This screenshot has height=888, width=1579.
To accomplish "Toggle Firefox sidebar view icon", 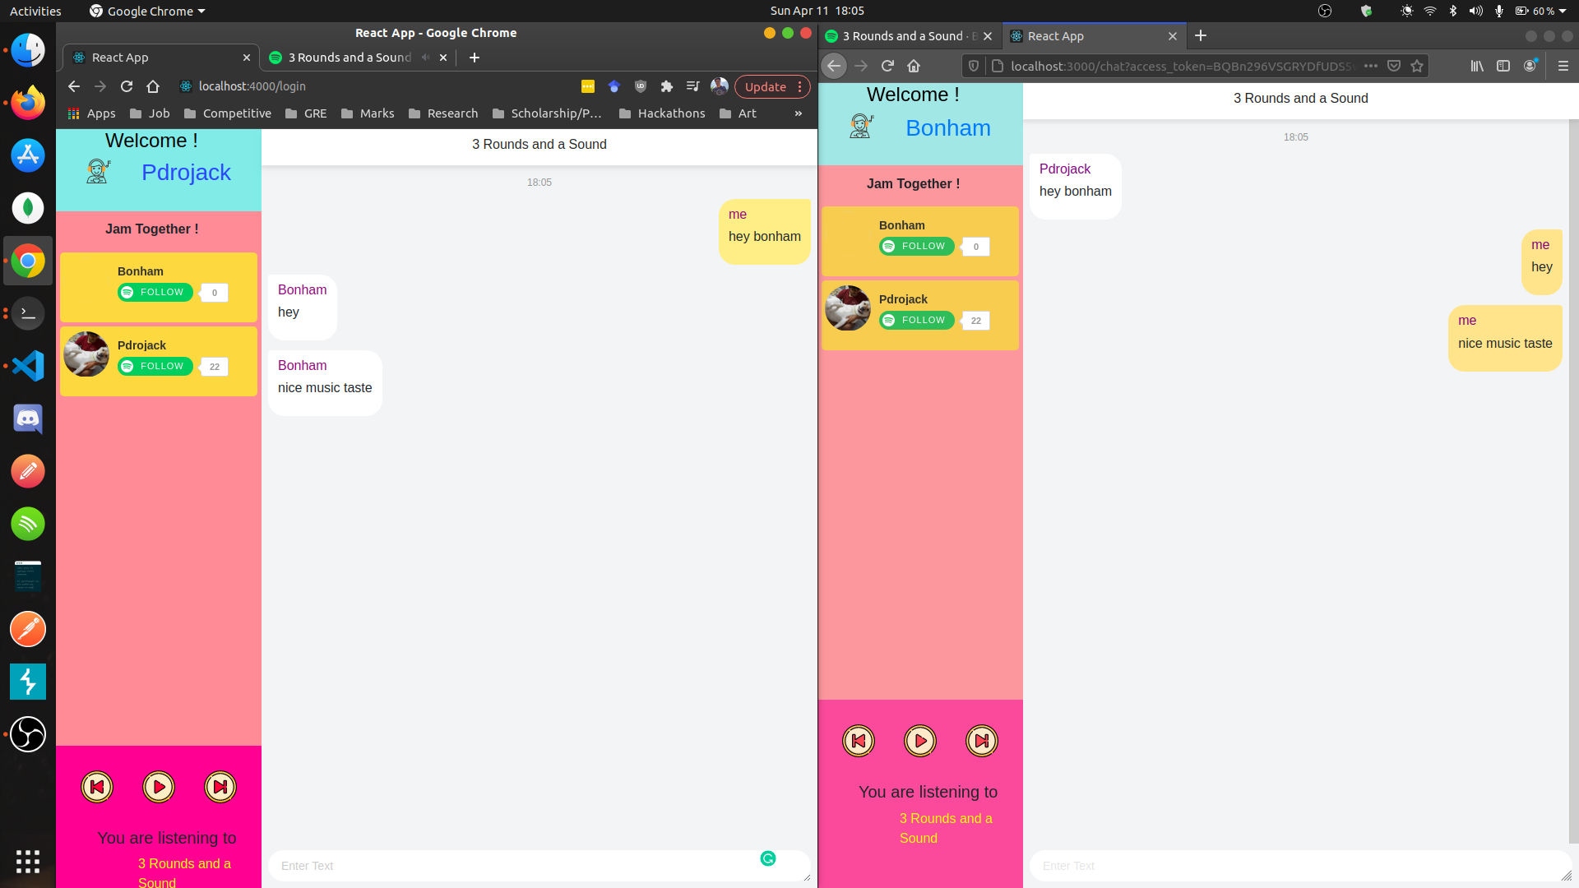I will (1503, 66).
